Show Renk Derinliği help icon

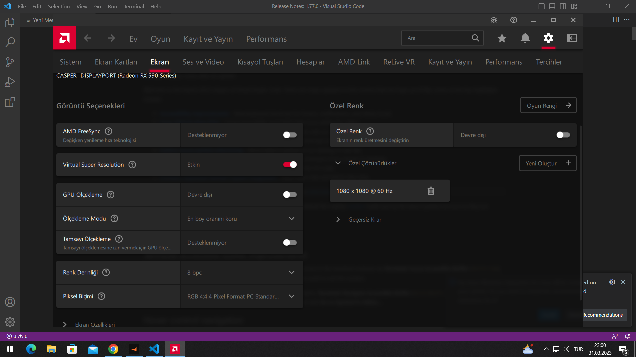(106, 272)
